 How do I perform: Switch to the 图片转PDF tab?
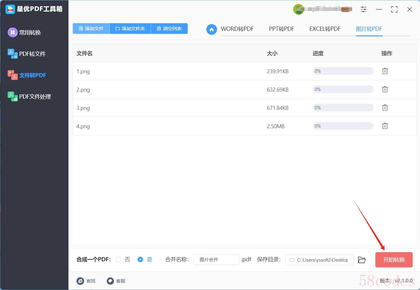click(x=369, y=29)
